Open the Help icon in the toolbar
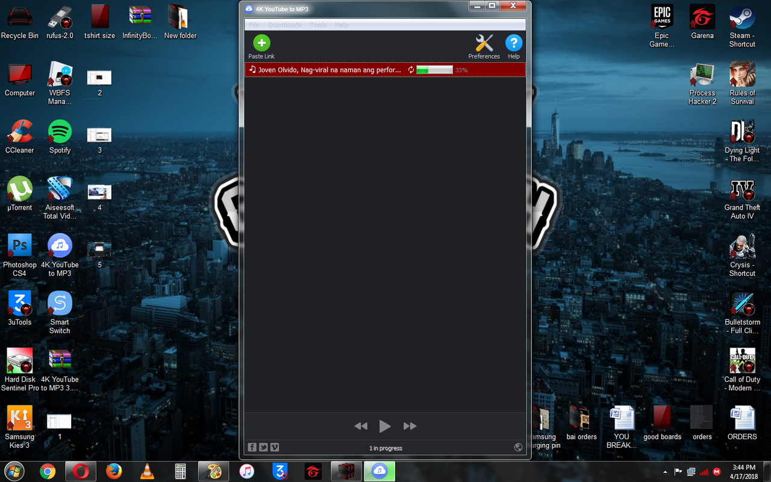The image size is (771, 482). [513, 46]
